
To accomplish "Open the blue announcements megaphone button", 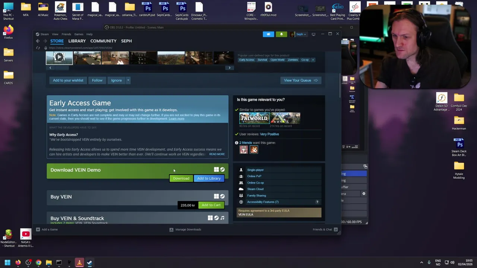I will 268,34.
